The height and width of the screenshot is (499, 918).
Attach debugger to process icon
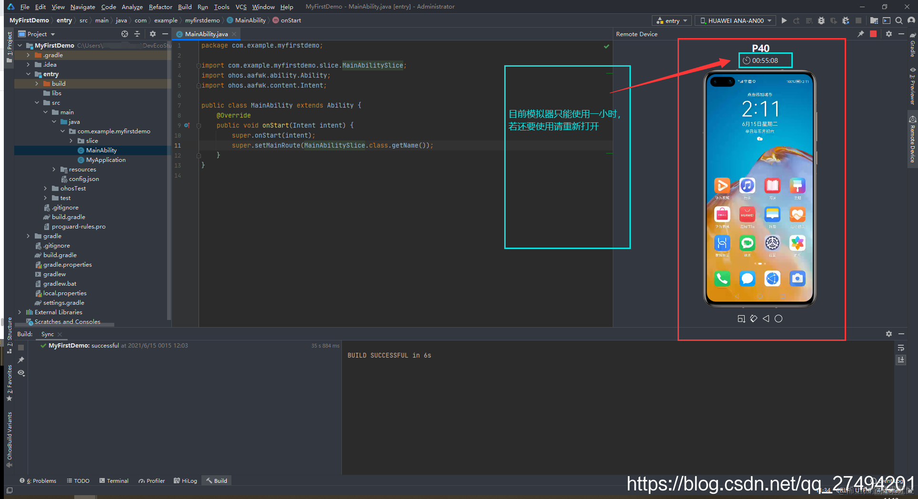(x=846, y=20)
